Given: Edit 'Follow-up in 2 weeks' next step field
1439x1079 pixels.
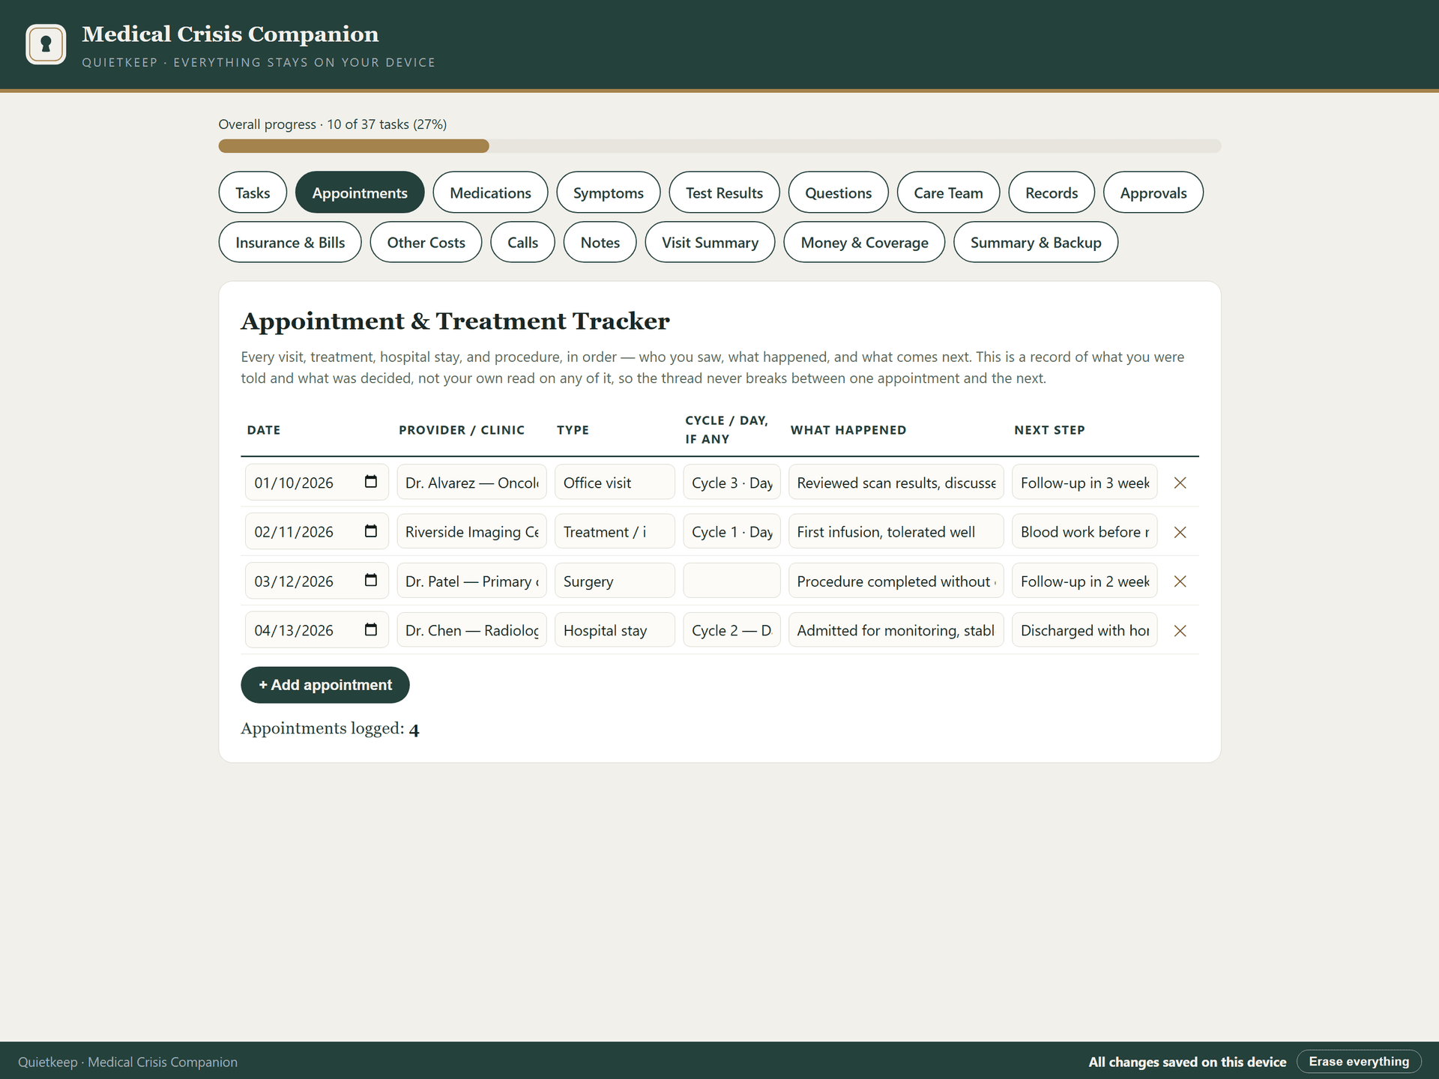Looking at the screenshot, I should click(x=1084, y=581).
